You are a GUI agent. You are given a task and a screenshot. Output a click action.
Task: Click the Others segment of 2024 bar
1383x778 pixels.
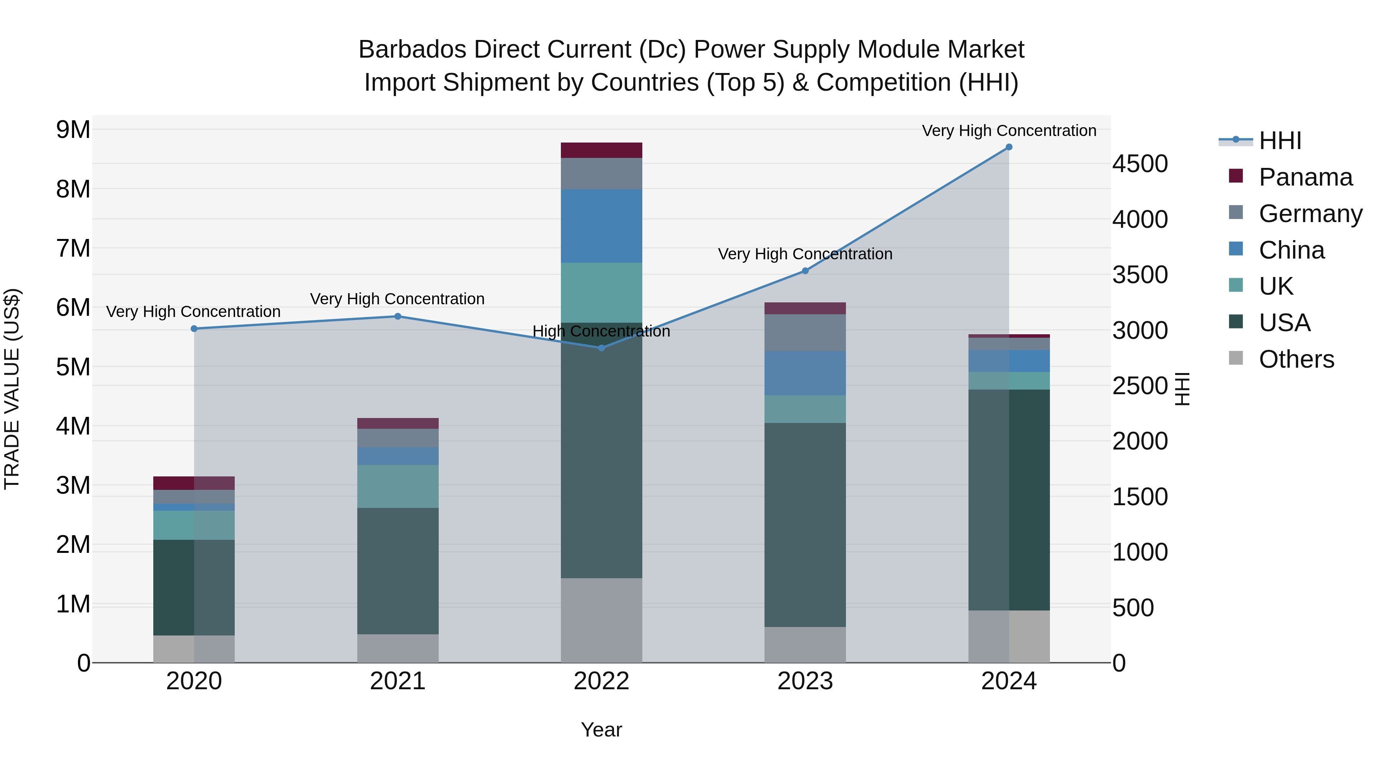tap(1009, 636)
